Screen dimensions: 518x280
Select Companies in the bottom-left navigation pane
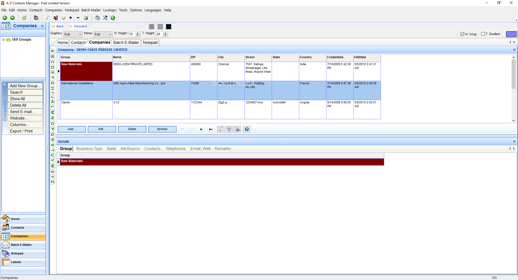pos(23,236)
